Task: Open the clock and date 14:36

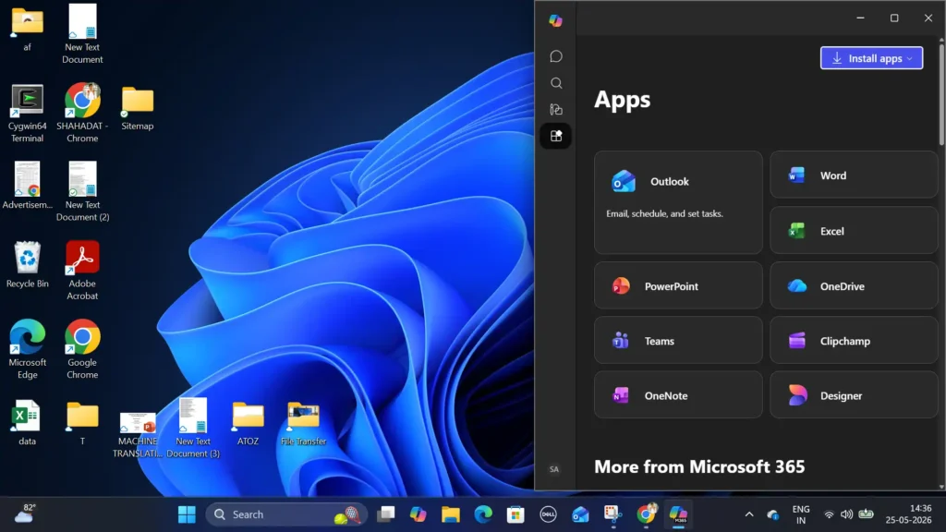Action: [908, 514]
